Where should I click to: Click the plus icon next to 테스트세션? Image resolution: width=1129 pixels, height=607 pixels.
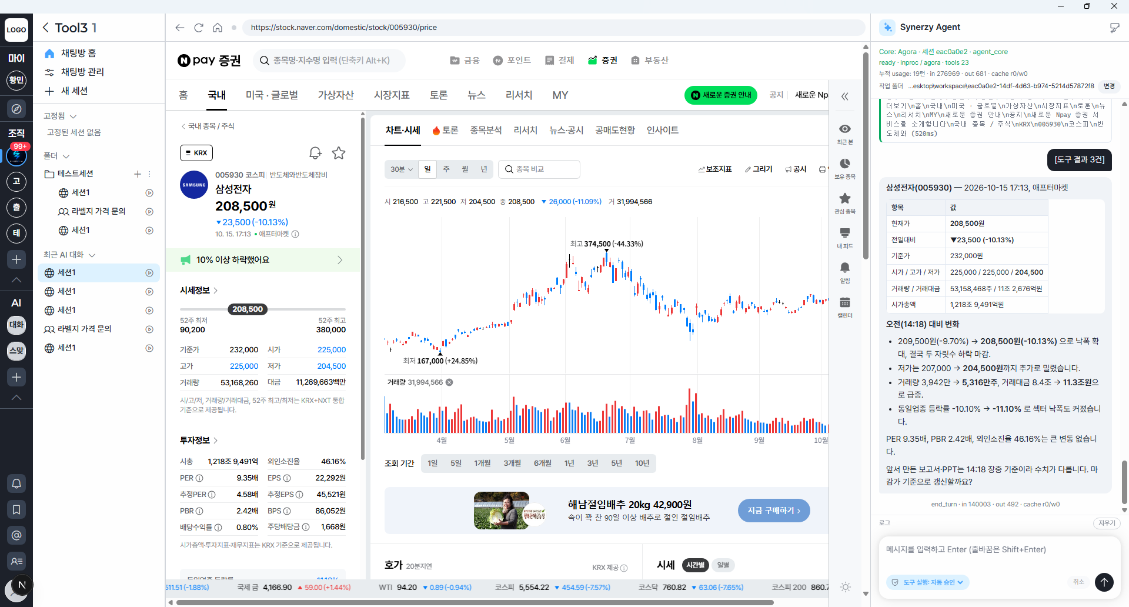pos(137,174)
